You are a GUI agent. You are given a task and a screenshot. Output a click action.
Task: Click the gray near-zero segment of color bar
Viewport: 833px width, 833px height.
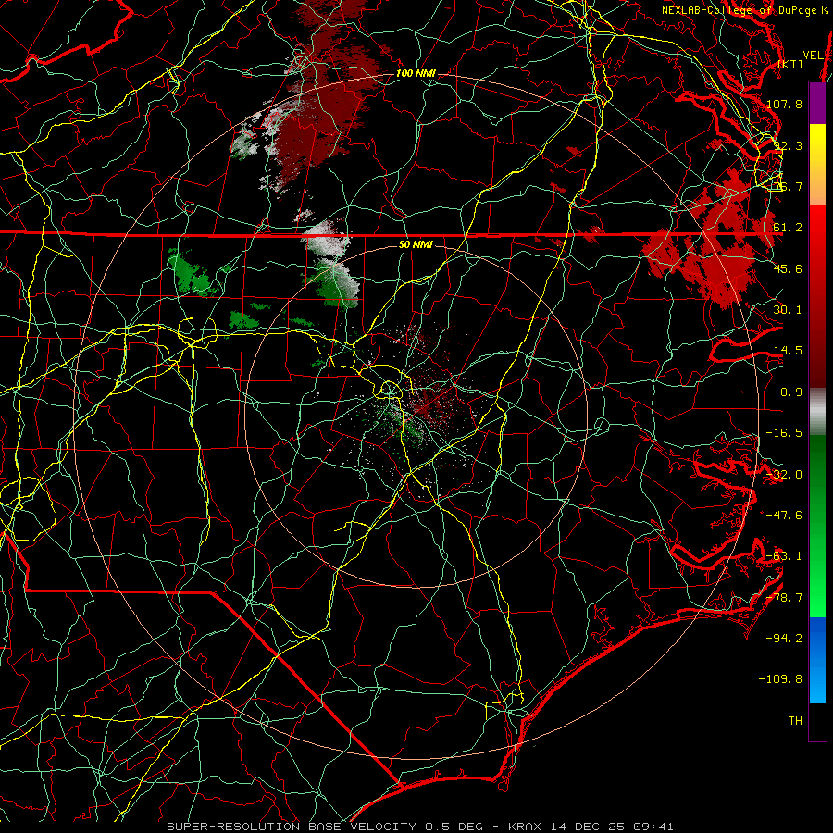pyautogui.click(x=817, y=412)
